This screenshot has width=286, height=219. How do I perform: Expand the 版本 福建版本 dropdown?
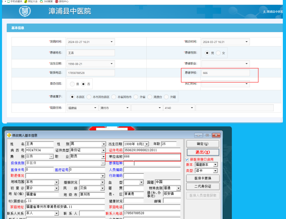pos(216,165)
